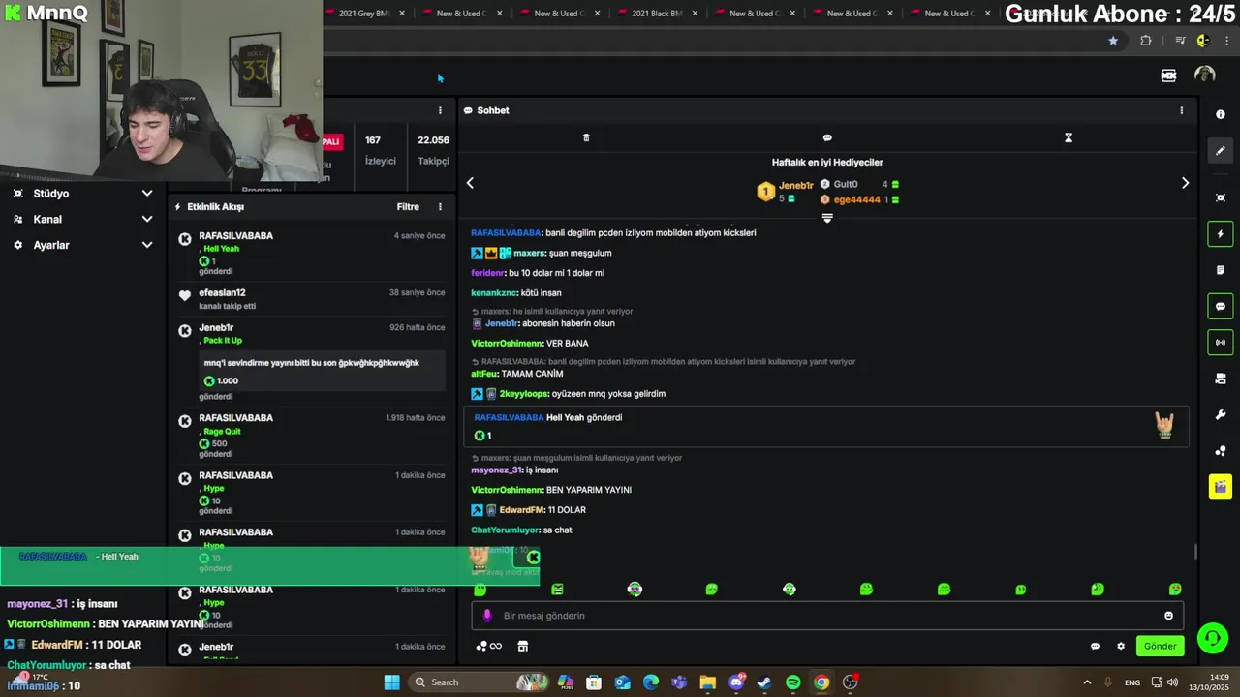
Task: Click the Gönder send button
Action: coord(1160,646)
